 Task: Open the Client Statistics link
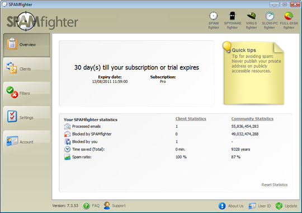(191, 119)
